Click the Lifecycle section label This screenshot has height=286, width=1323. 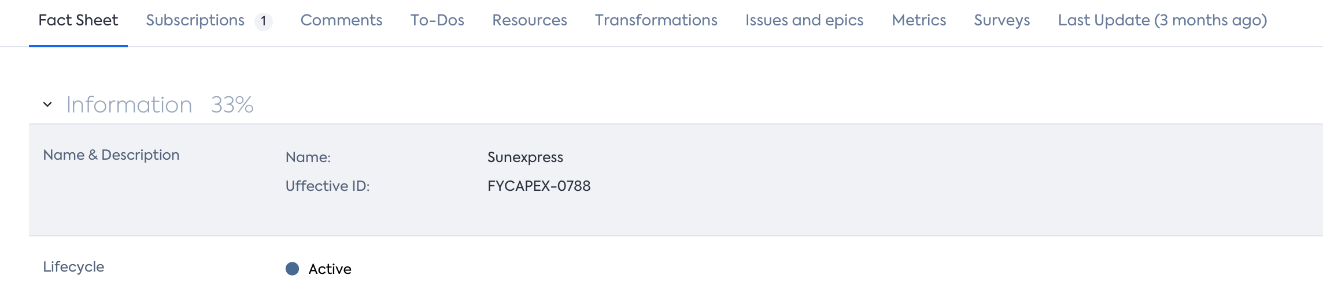(73, 267)
